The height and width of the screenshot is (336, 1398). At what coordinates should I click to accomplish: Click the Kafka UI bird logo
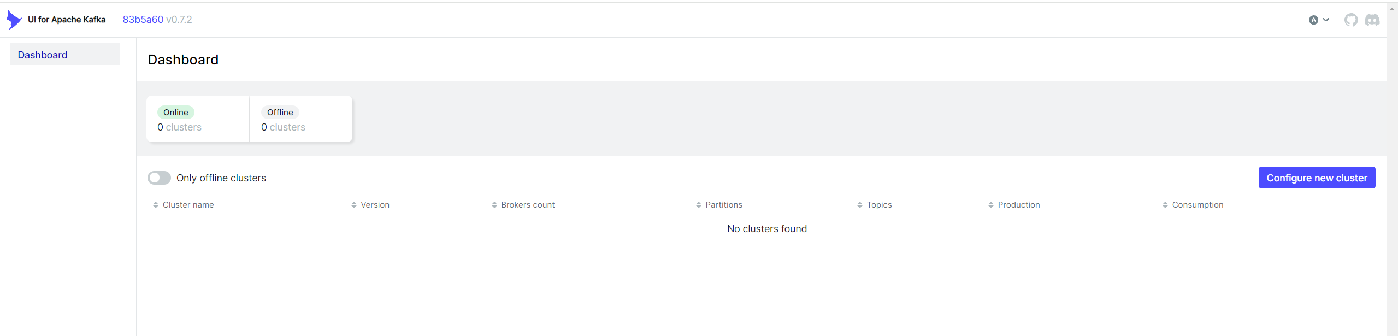point(14,20)
